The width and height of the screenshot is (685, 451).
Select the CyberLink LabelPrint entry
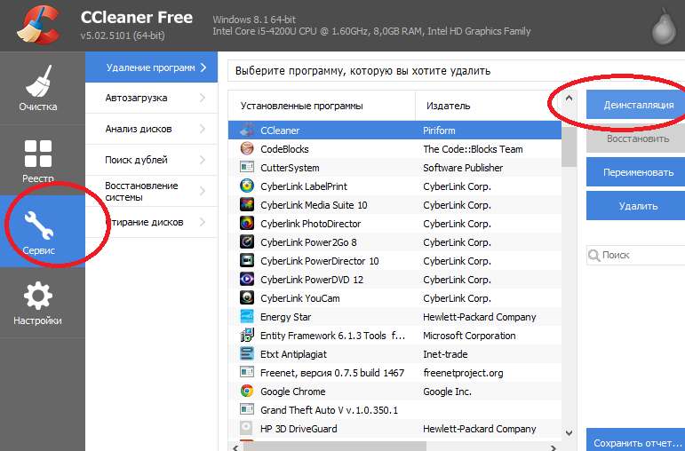pyautogui.click(x=394, y=186)
